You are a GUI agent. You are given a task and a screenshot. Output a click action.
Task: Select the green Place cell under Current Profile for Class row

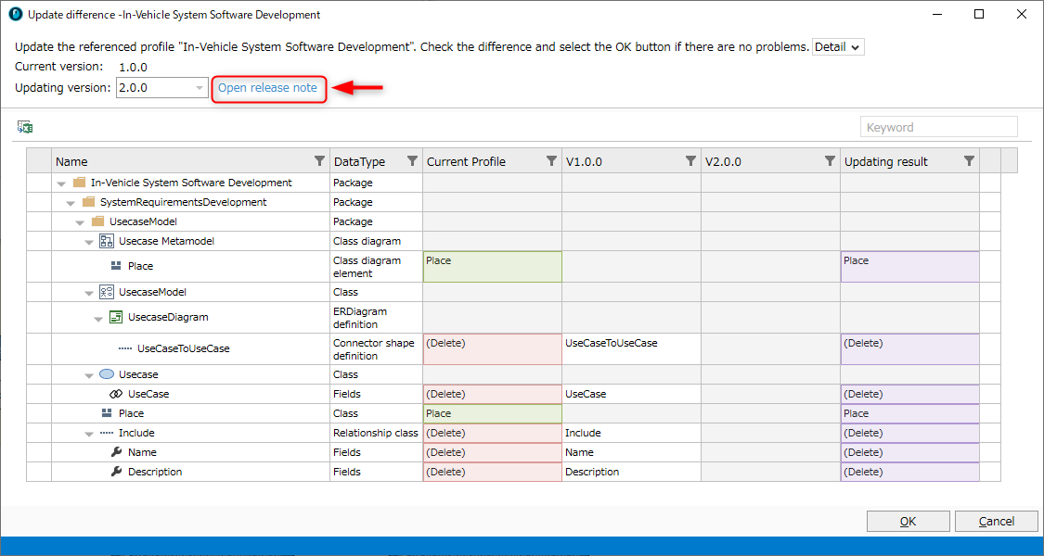coord(492,413)
